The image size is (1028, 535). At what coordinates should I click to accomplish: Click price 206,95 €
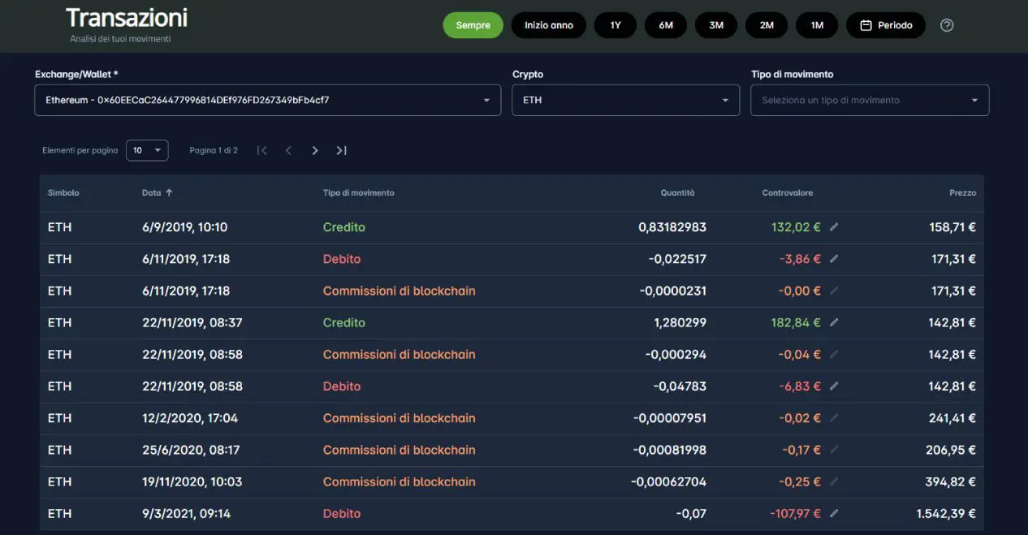[x=951, y=450]
